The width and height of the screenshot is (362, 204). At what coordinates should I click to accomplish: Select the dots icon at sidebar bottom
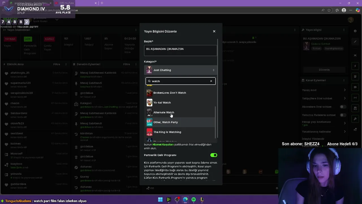click(x=355, y=129)
